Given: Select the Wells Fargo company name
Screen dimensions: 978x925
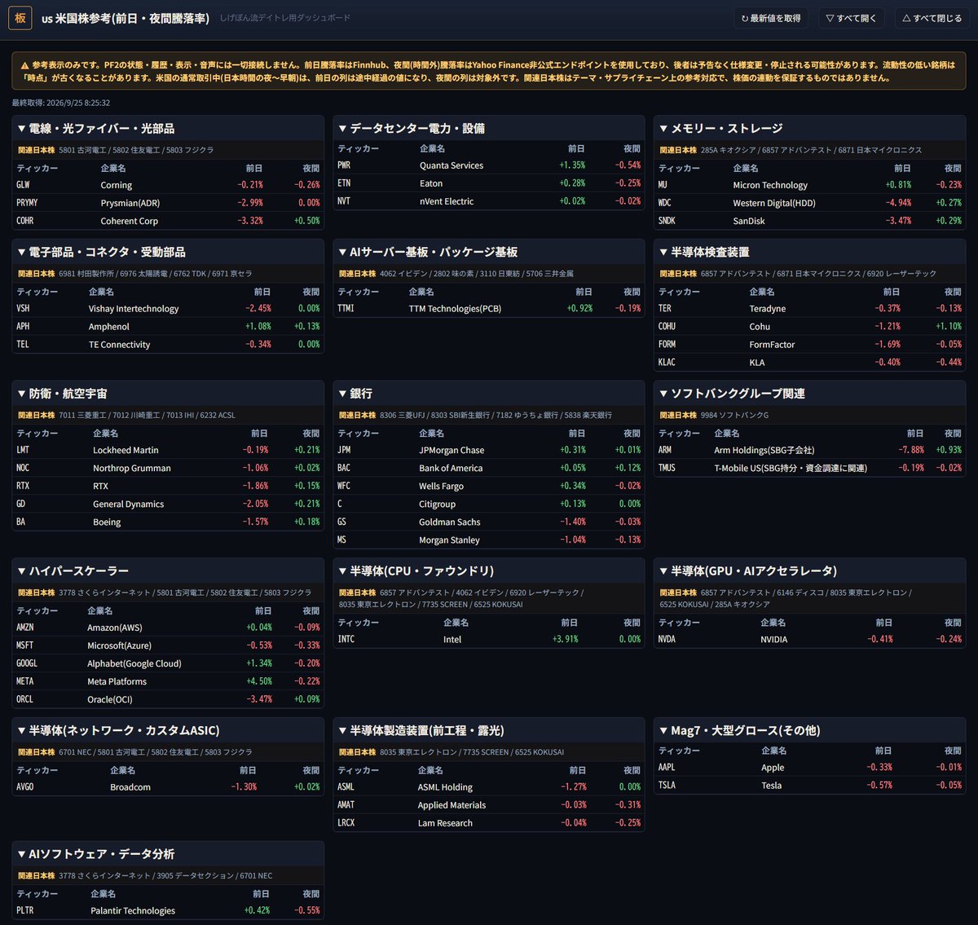Looking at the screenshot, I should coord(441,487).
